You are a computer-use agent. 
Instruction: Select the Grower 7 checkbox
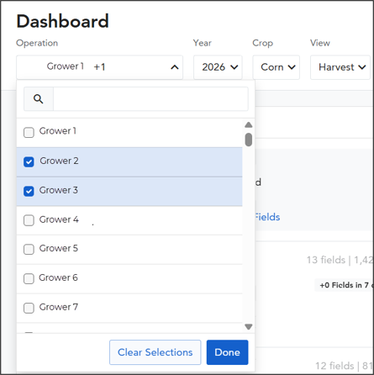[29, 308]
